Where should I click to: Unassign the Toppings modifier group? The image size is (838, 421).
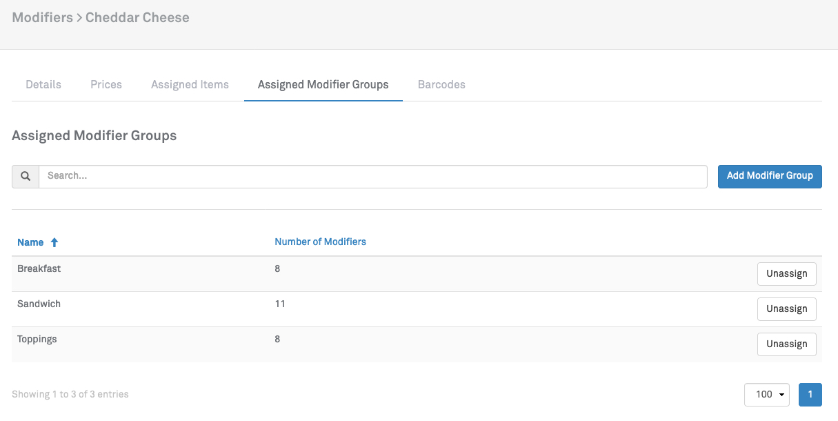coord(786,344)
